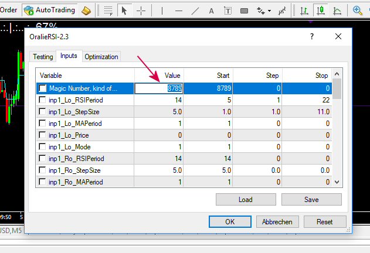This screenshot has height=253, width=370.
Task: Click the scrollbar up arrow
Action: (337, 74)
